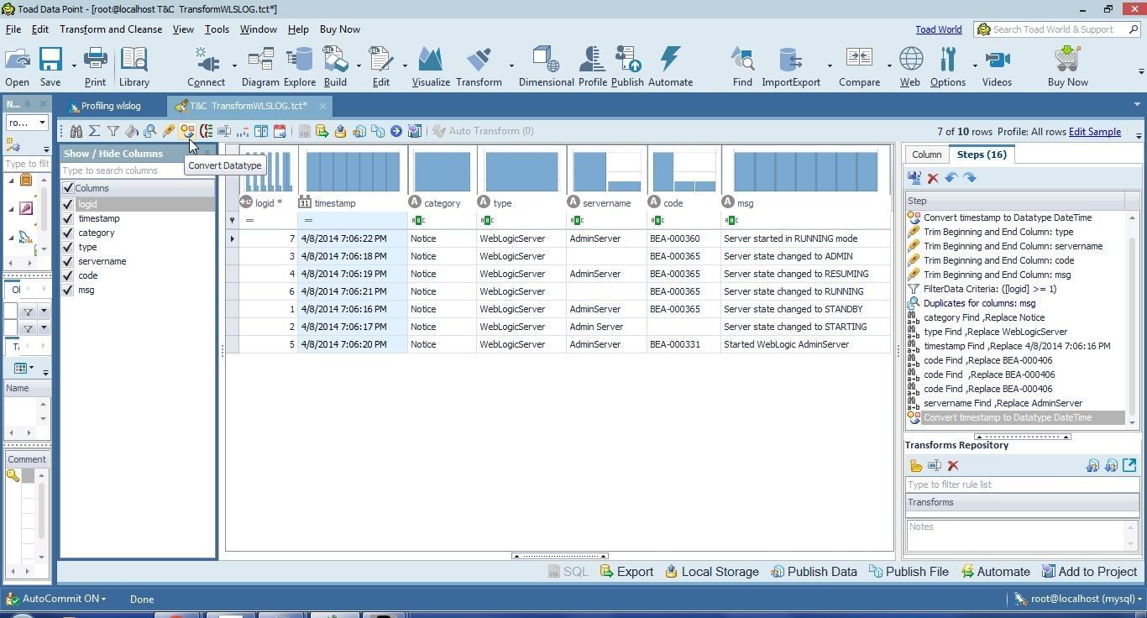Click the Sigma calculate column icon
The image size is (1147, 618).
tap(95, 131)
